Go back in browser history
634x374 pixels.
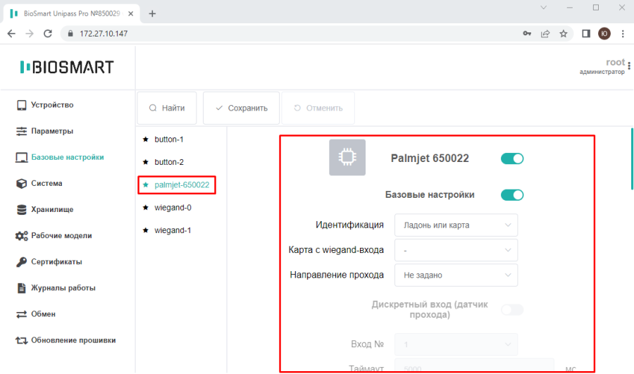pyautogui.click(x=11, y=34)
